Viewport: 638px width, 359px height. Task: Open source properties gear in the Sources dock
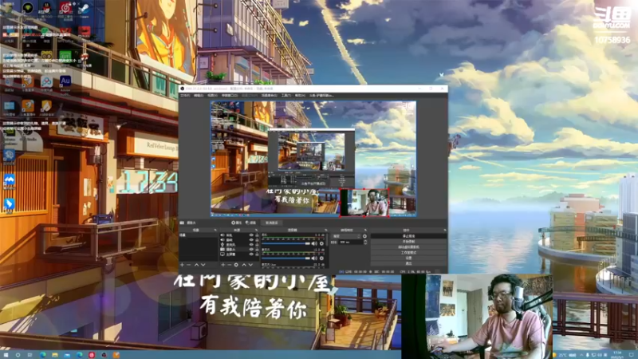(x=236, y=265)
